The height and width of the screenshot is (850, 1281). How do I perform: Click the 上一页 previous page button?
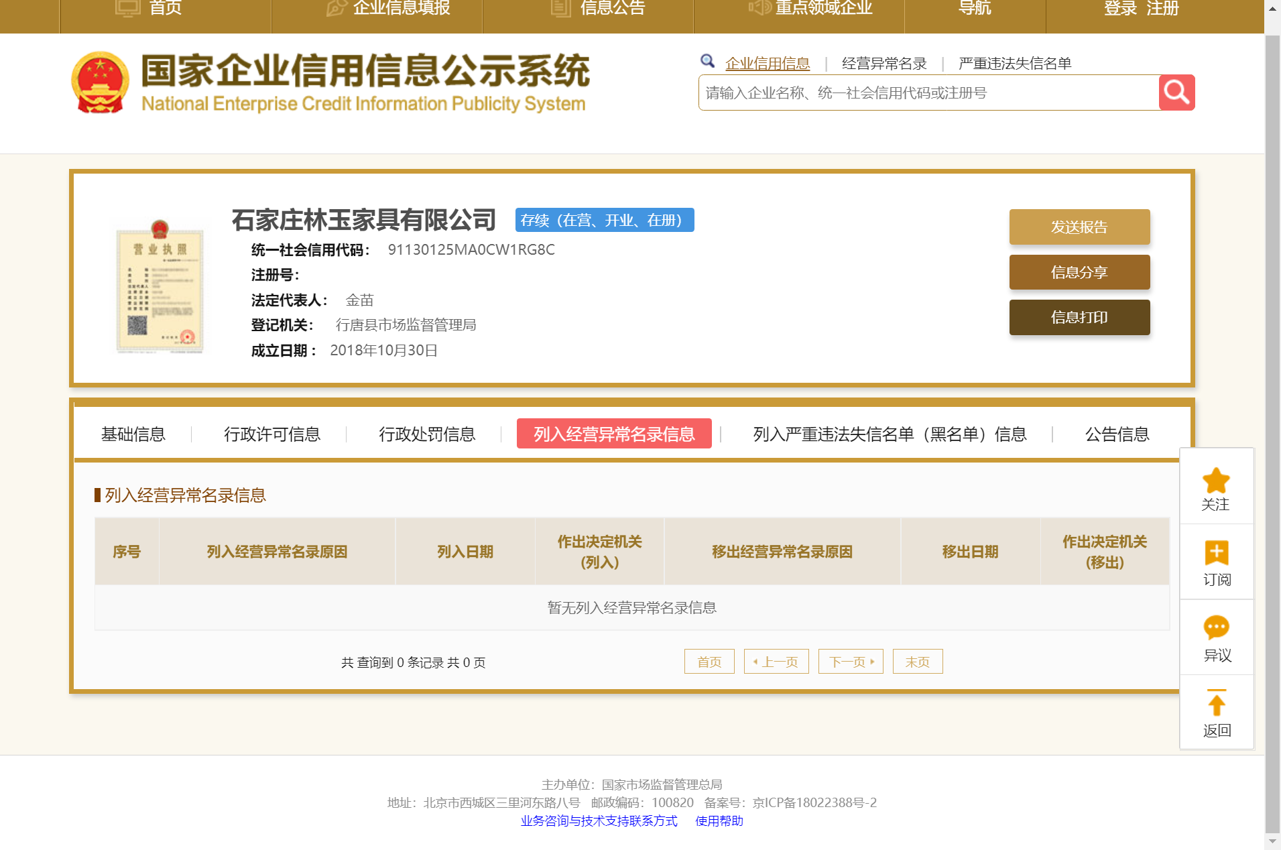(x=776, y=662)
